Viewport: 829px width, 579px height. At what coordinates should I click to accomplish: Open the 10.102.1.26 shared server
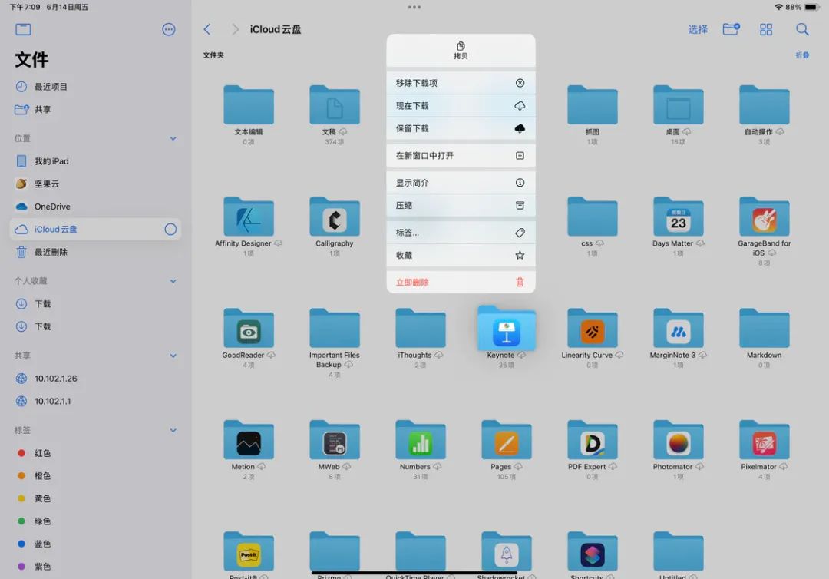tap(55, 379)
